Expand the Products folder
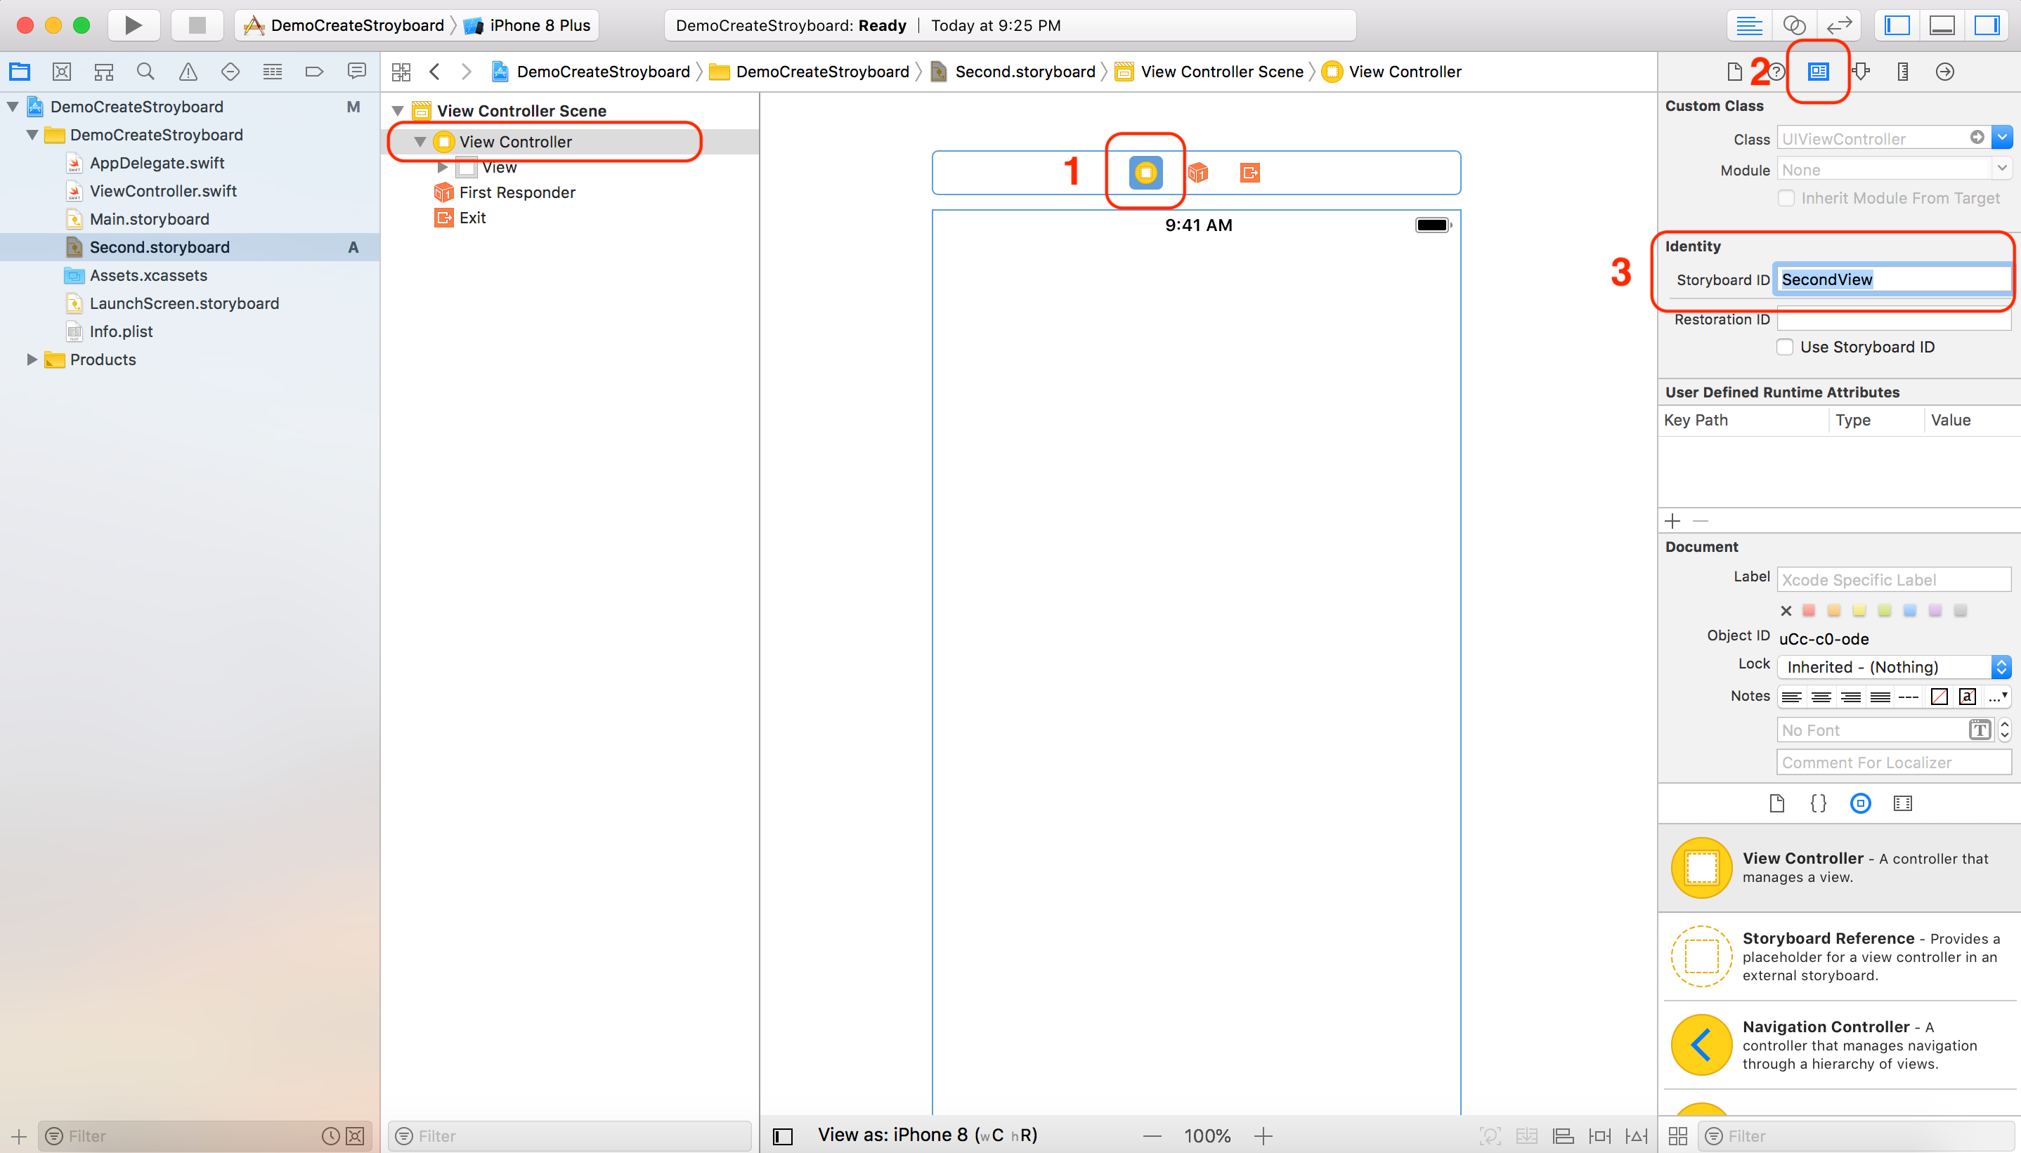 coord(31,360)
